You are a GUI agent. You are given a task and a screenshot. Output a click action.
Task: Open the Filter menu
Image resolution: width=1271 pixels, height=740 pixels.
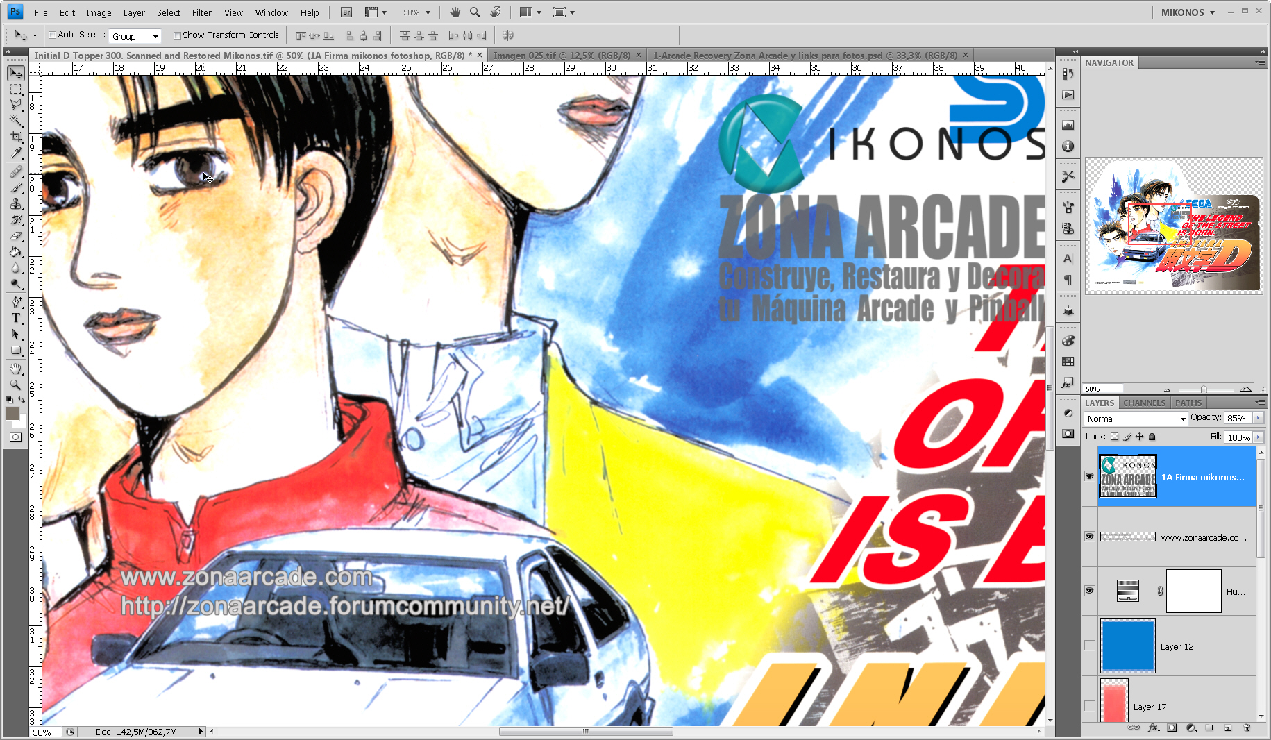coord(201,12)
